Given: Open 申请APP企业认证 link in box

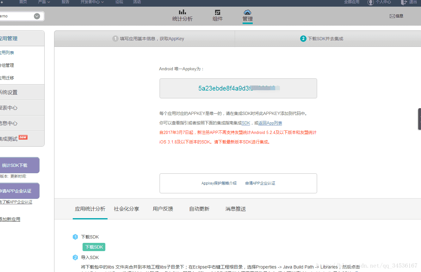Looking at the screenshot, I should click(x=260, y=183).
